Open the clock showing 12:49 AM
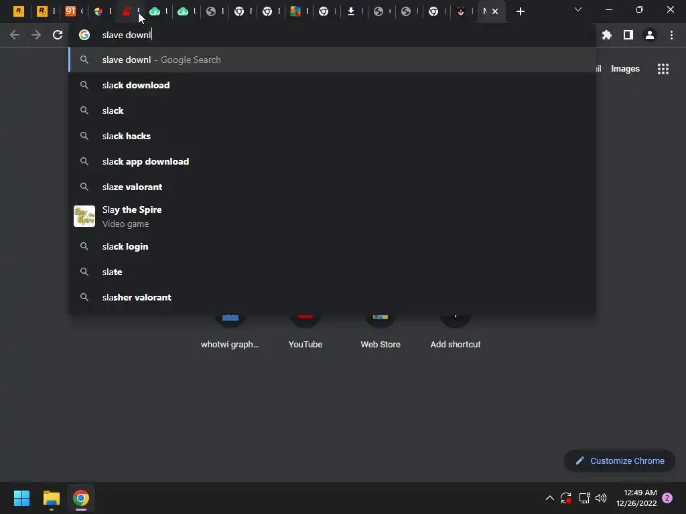Viewport: 686px width, 514px height. [636, 498]
